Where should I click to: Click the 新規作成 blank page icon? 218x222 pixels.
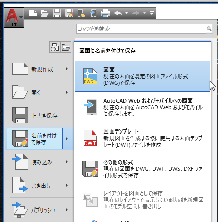(x=20, y=69)
